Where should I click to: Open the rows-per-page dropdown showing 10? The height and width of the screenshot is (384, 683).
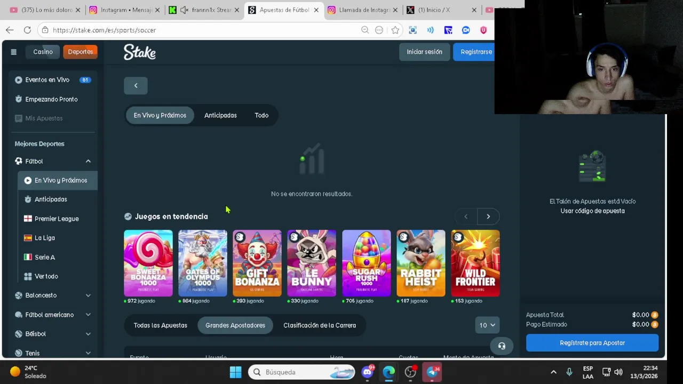click(487, 325)
